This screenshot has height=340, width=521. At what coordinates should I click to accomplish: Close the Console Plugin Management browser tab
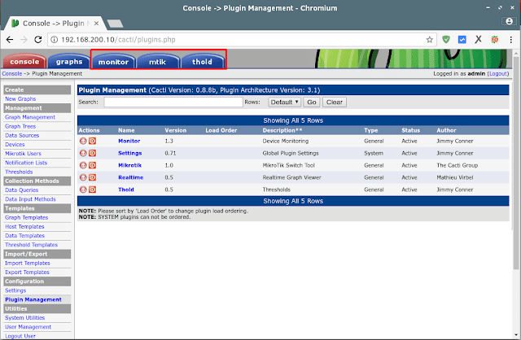[x=96, y=24]
